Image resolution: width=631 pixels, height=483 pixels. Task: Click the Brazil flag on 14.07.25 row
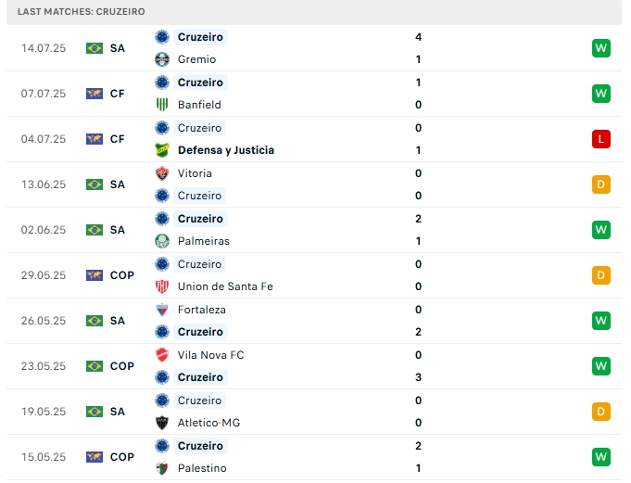[x=95, y=48]
